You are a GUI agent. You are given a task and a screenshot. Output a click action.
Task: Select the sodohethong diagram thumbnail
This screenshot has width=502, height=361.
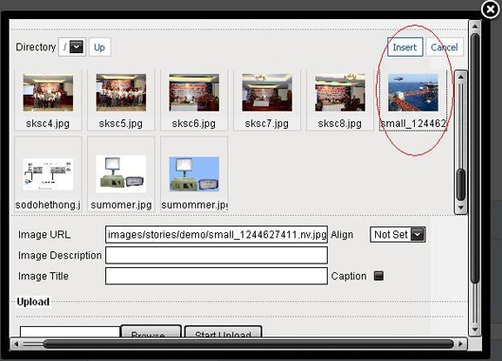click(x=48, y=174)
